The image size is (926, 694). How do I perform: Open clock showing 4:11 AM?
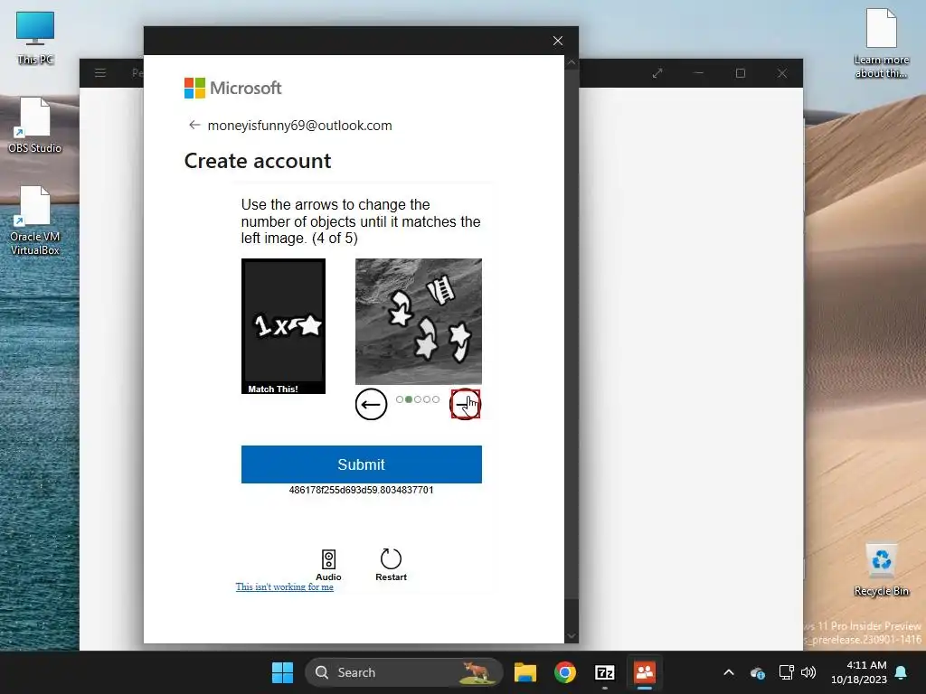click(859, 672)
